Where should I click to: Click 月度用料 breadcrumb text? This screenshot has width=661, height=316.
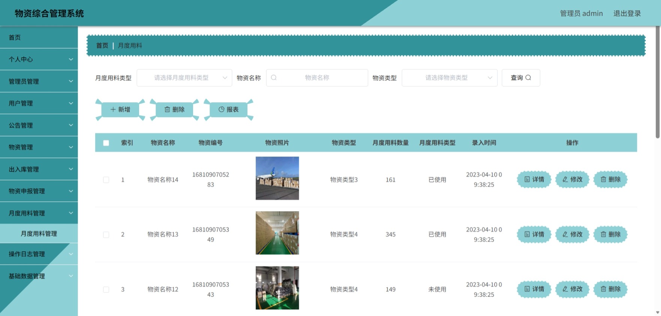pyautogui.click(x=130, y=45)
